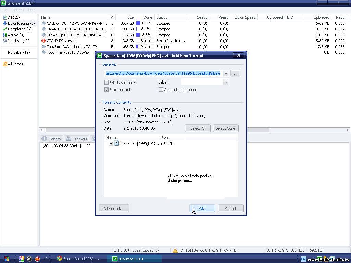
Task: Sort torrents by the Name column header
Action: [74, 17]
